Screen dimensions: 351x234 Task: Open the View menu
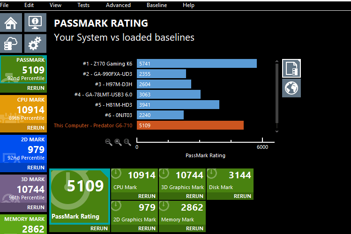(55, 5)
